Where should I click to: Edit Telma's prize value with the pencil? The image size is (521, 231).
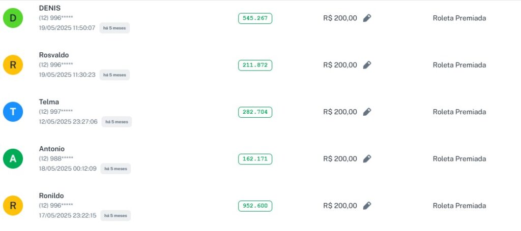367,112
